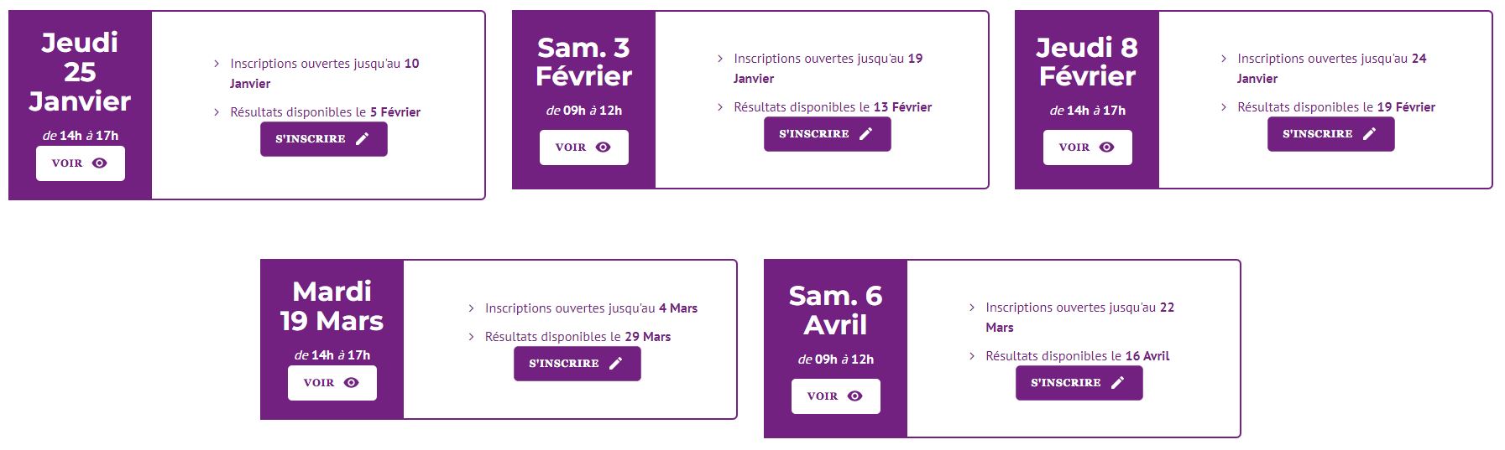The image size is (1505, 450).
Task: Click the eye icon on Sam. 3 Février card
Action: [604, 147]
